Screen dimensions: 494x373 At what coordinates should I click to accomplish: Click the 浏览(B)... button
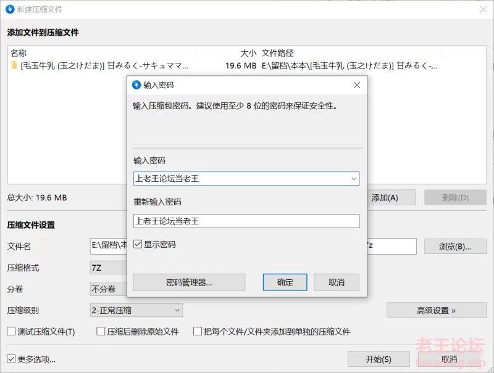[x=455, y=247]
